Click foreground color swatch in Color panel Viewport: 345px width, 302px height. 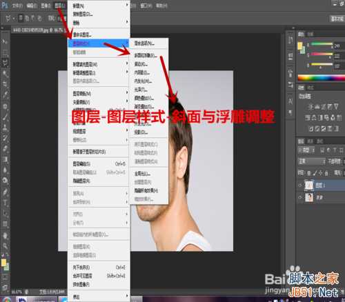pyautogui.click(x=299, y=46)
